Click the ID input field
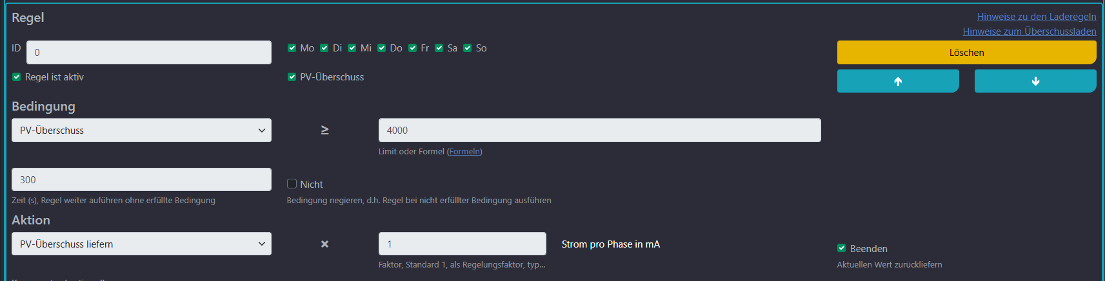 148,53
